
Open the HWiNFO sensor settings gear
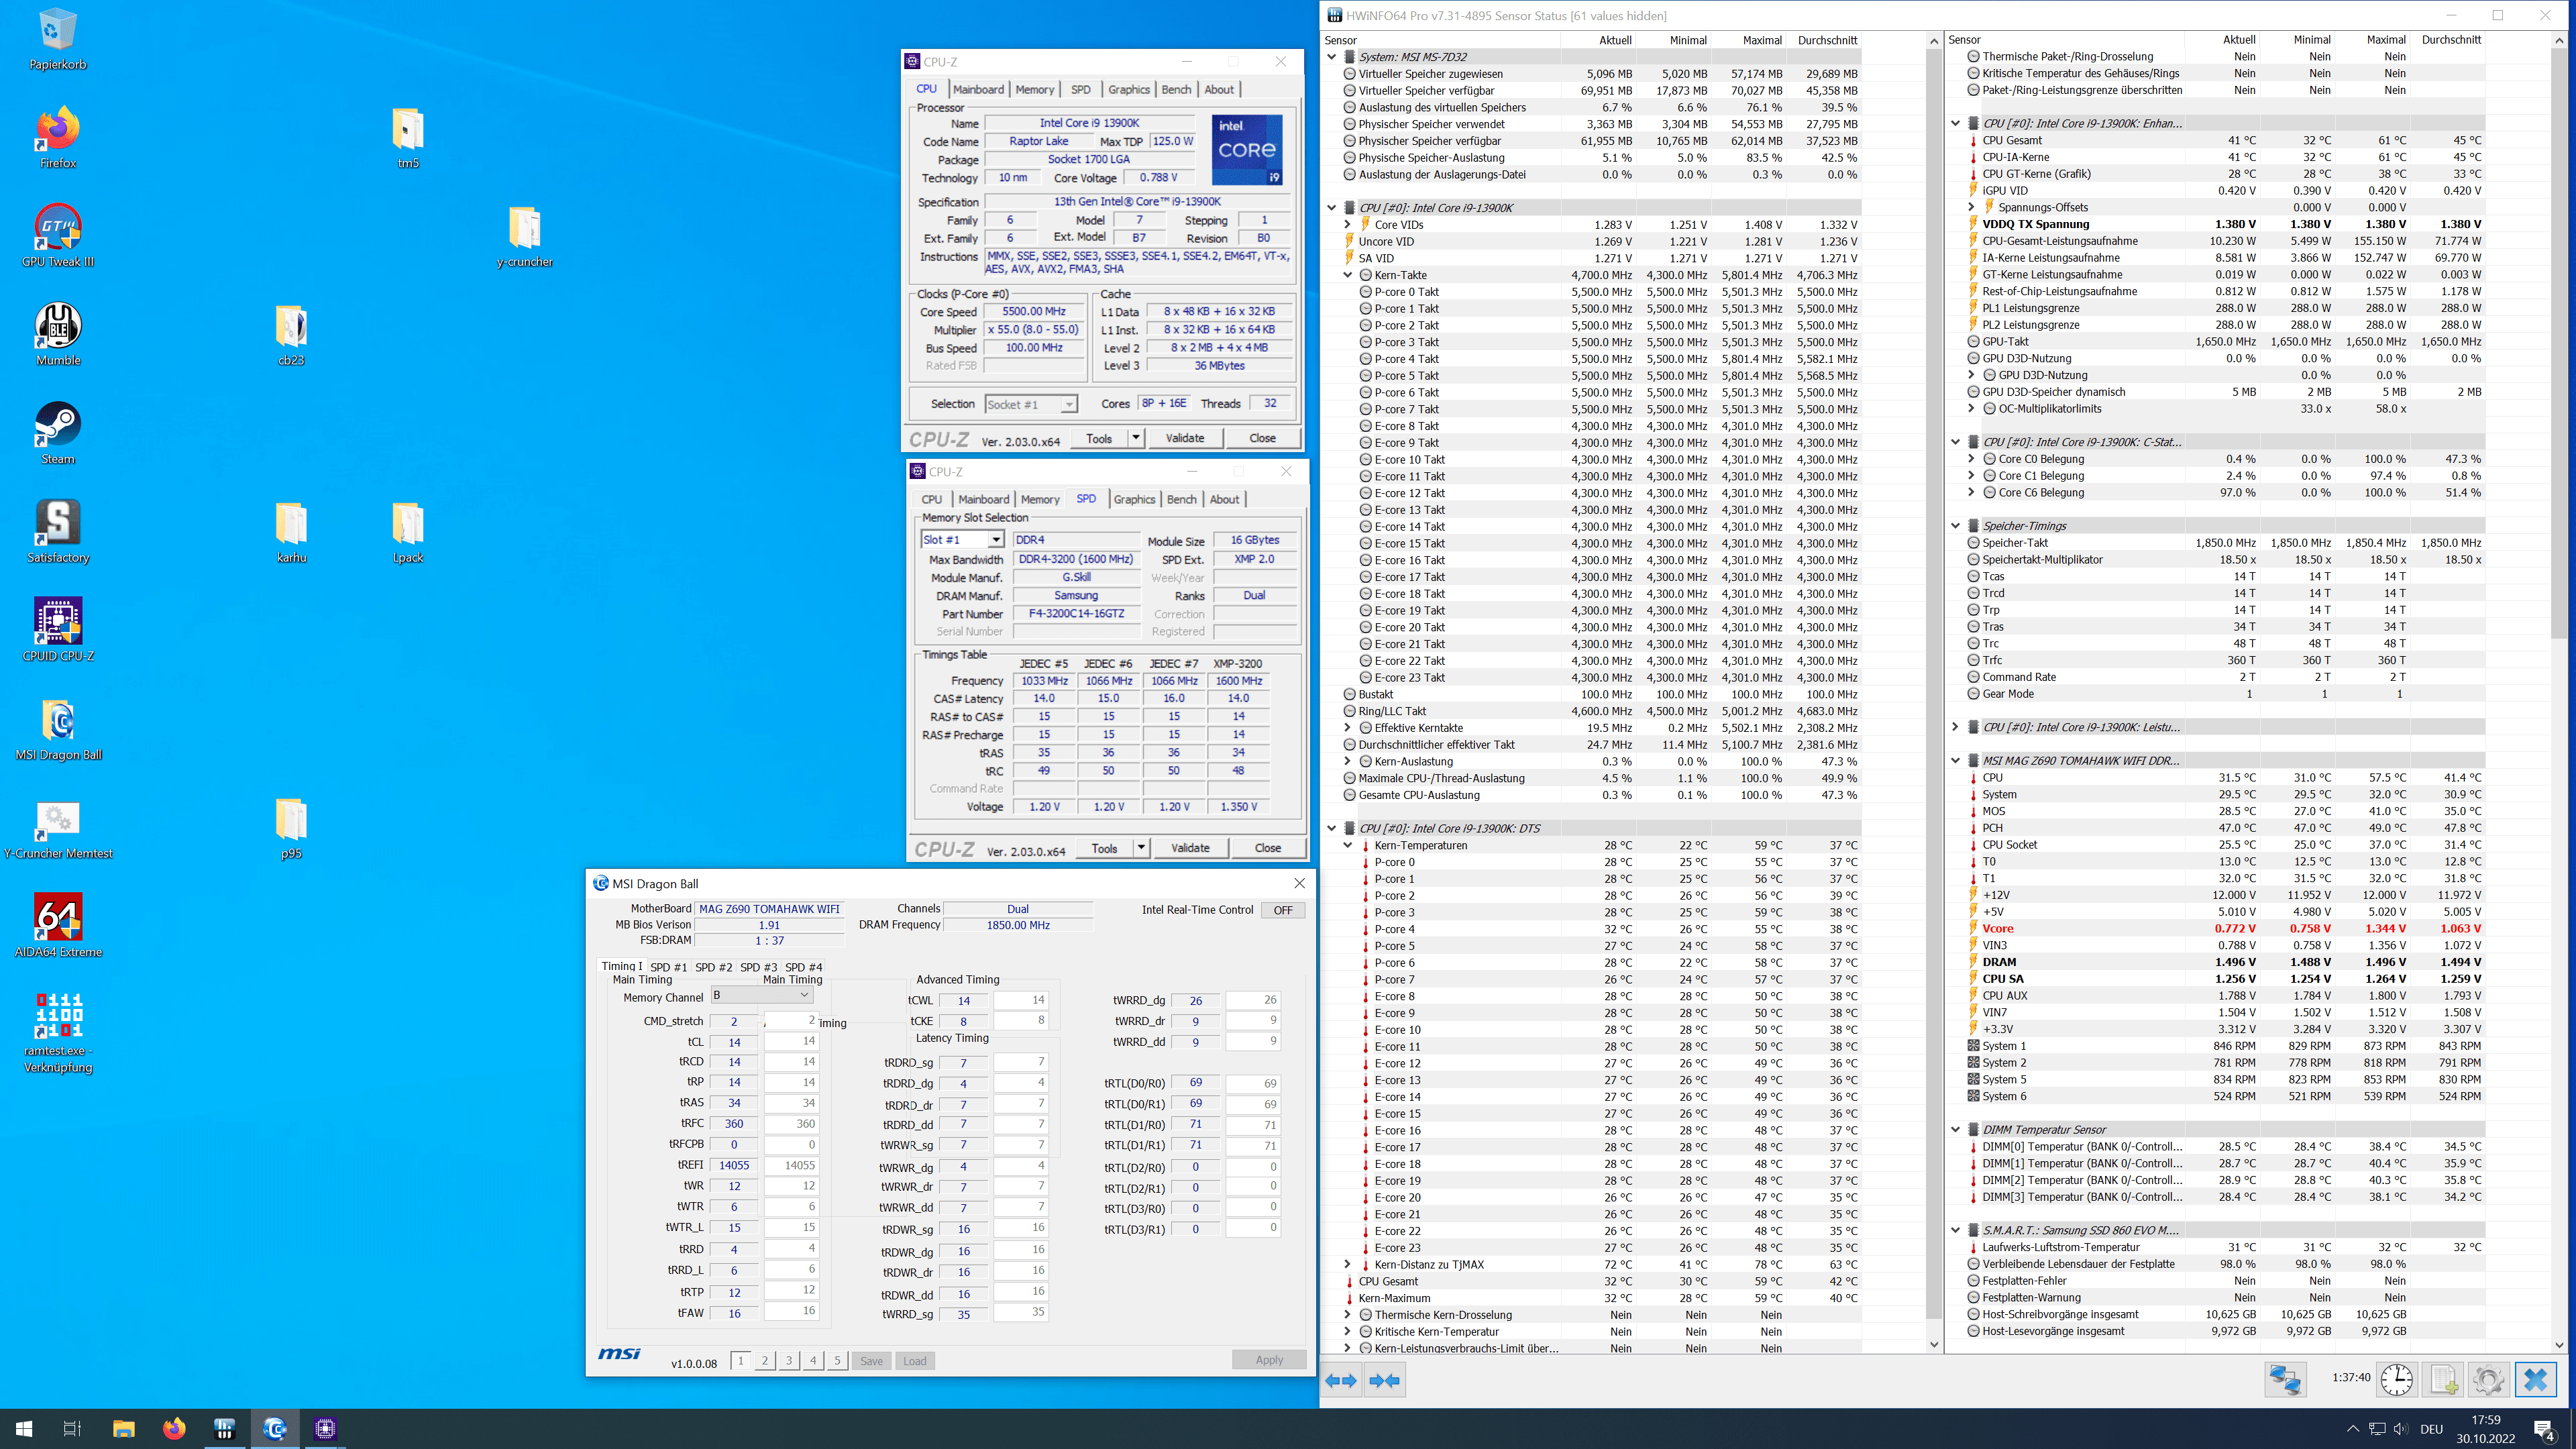pyautogui.click(x=2488, y=1380)
